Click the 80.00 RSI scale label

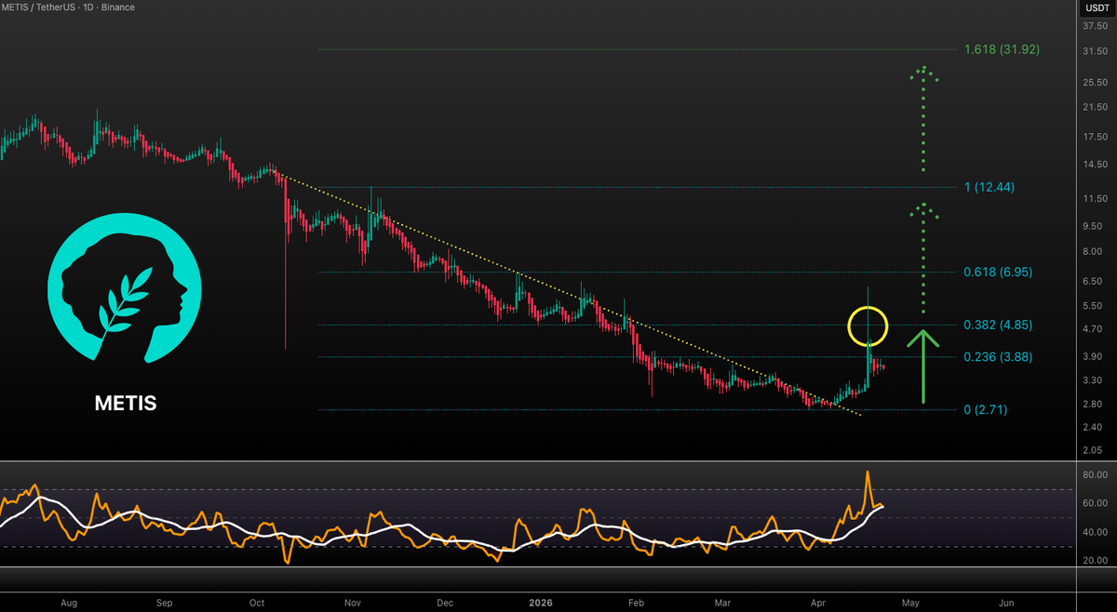[1095, 475]
